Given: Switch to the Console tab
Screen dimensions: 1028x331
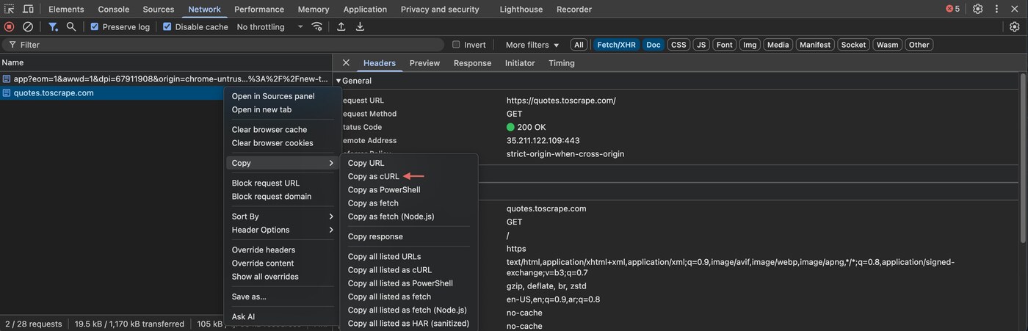Looking at the screenshot, I should [114, 9].
